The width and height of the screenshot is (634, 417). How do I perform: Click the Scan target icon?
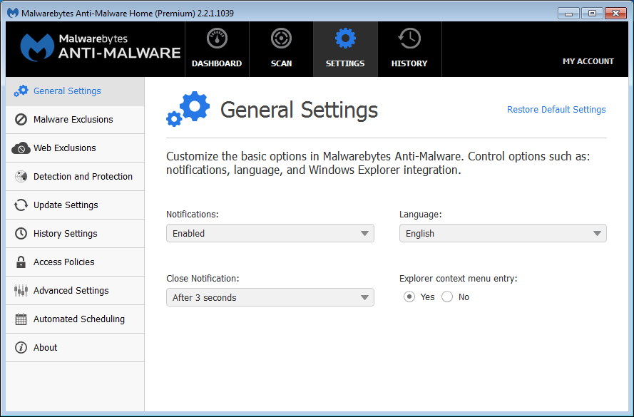pyautogui.click(x=281, y=38)
